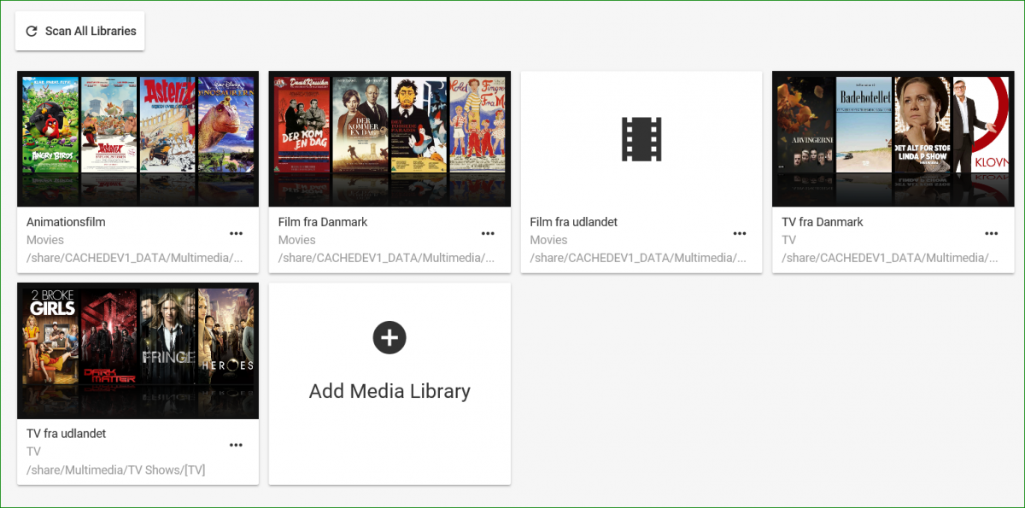Select the 2 Broke Girls poster

pyautogui.click(x=50, y=337)
